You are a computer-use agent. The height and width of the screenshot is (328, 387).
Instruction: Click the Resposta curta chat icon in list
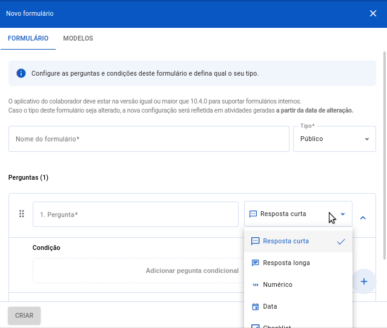(255, 241)
